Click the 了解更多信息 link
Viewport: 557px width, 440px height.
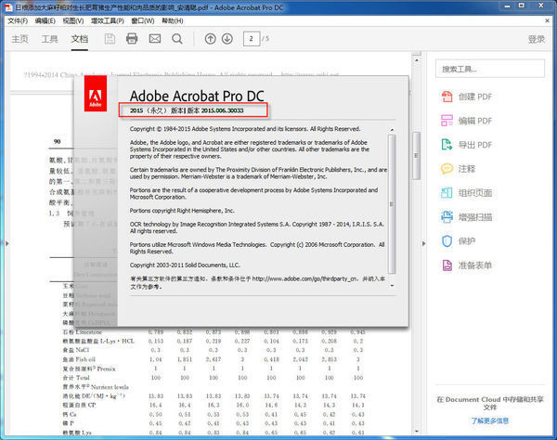(x=490, y=421)
